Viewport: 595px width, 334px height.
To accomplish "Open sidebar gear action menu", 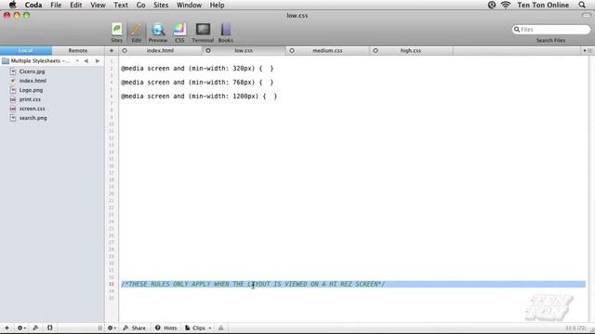I will (x=21, y=328).
